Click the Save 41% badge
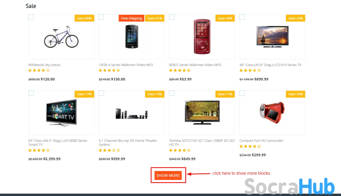This screenshot has height=196, width=341. (155, 18)
